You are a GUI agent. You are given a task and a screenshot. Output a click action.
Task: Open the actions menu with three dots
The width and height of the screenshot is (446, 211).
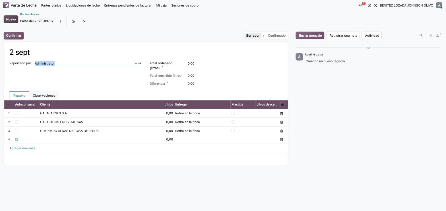(60, 21)
